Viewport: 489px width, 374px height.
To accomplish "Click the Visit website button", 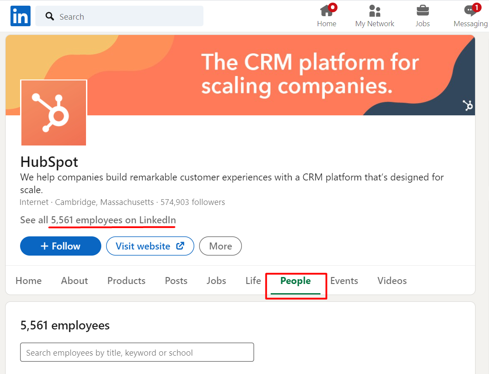I will pos(150,246).
